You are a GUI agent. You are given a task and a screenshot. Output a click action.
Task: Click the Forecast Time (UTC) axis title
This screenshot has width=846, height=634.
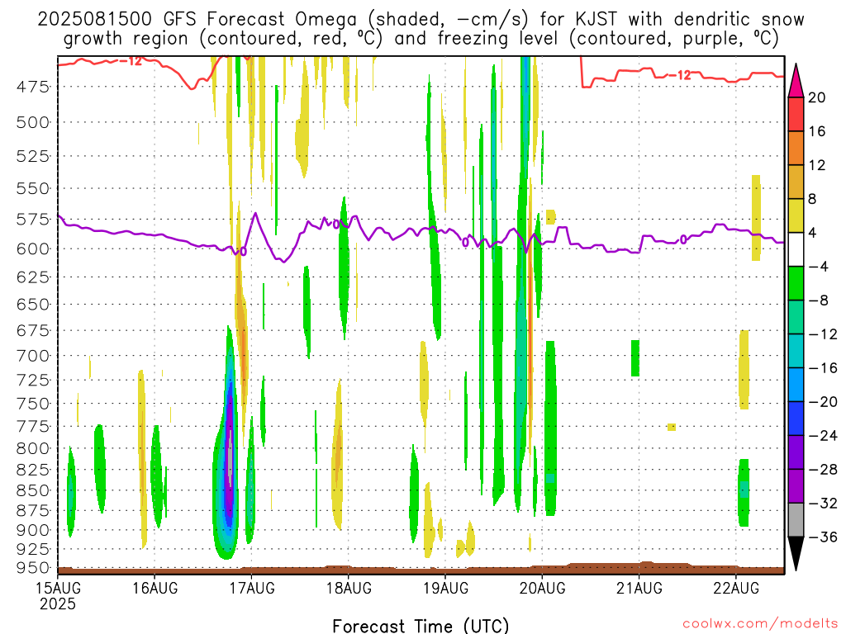pos(421,626)
